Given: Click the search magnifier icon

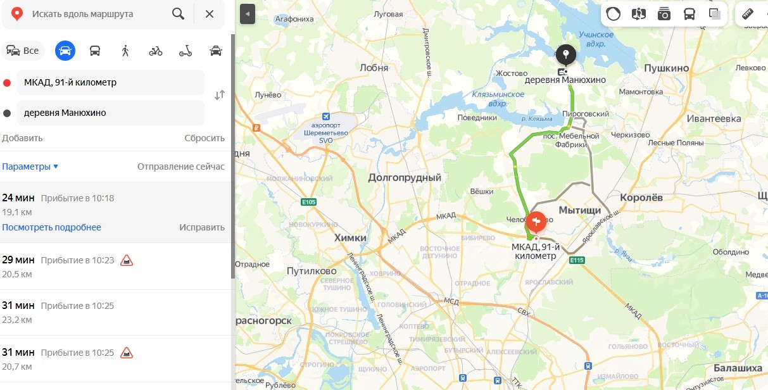Looking at the screenshot, I should [x=179, y=14].
